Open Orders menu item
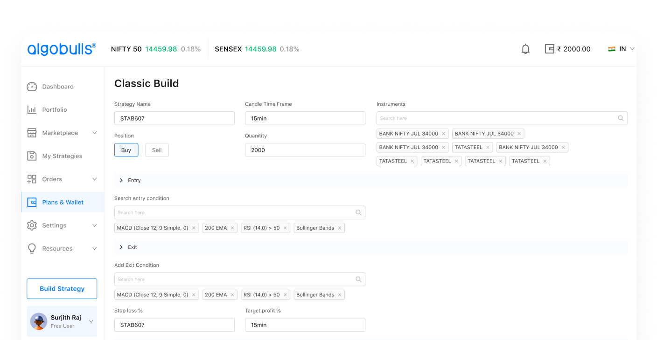 52,179
